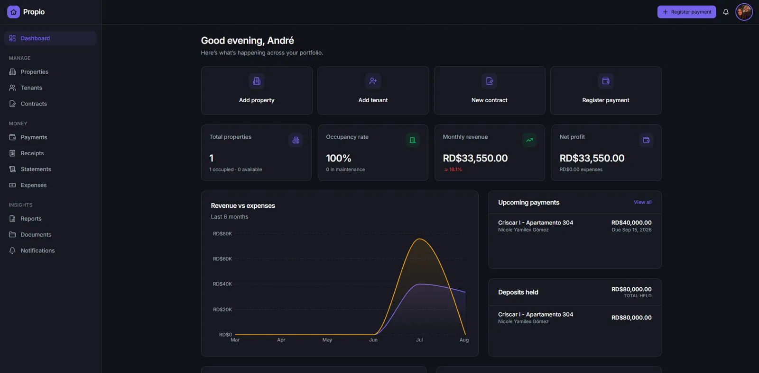Click the Total properties card icon

point(296,140)
